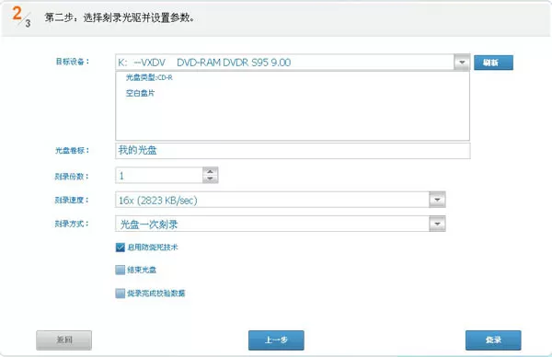This screenshot has width=552, height=357.
Task: Click the 空白盘片 status text
Action: (140, 93)
